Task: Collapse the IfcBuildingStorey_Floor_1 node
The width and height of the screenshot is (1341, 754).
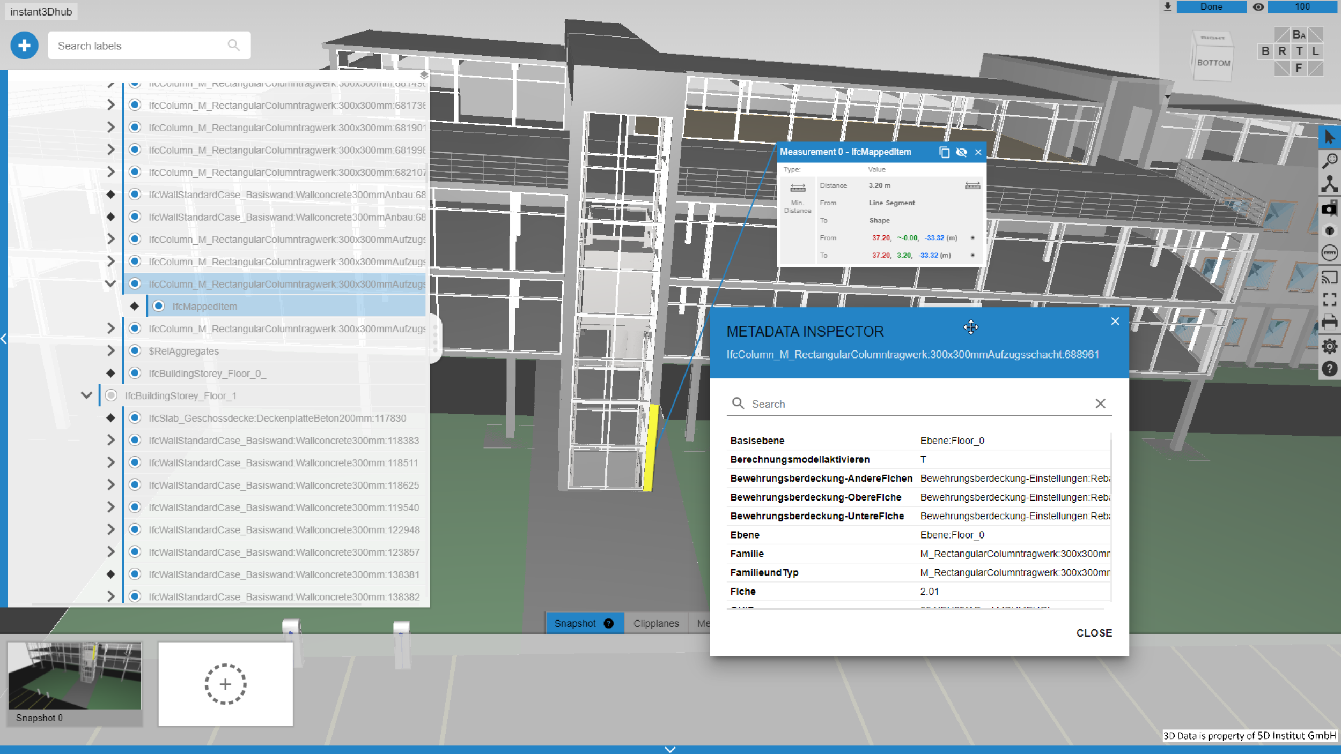Action: pyautogui.click(x=86, y=395)
